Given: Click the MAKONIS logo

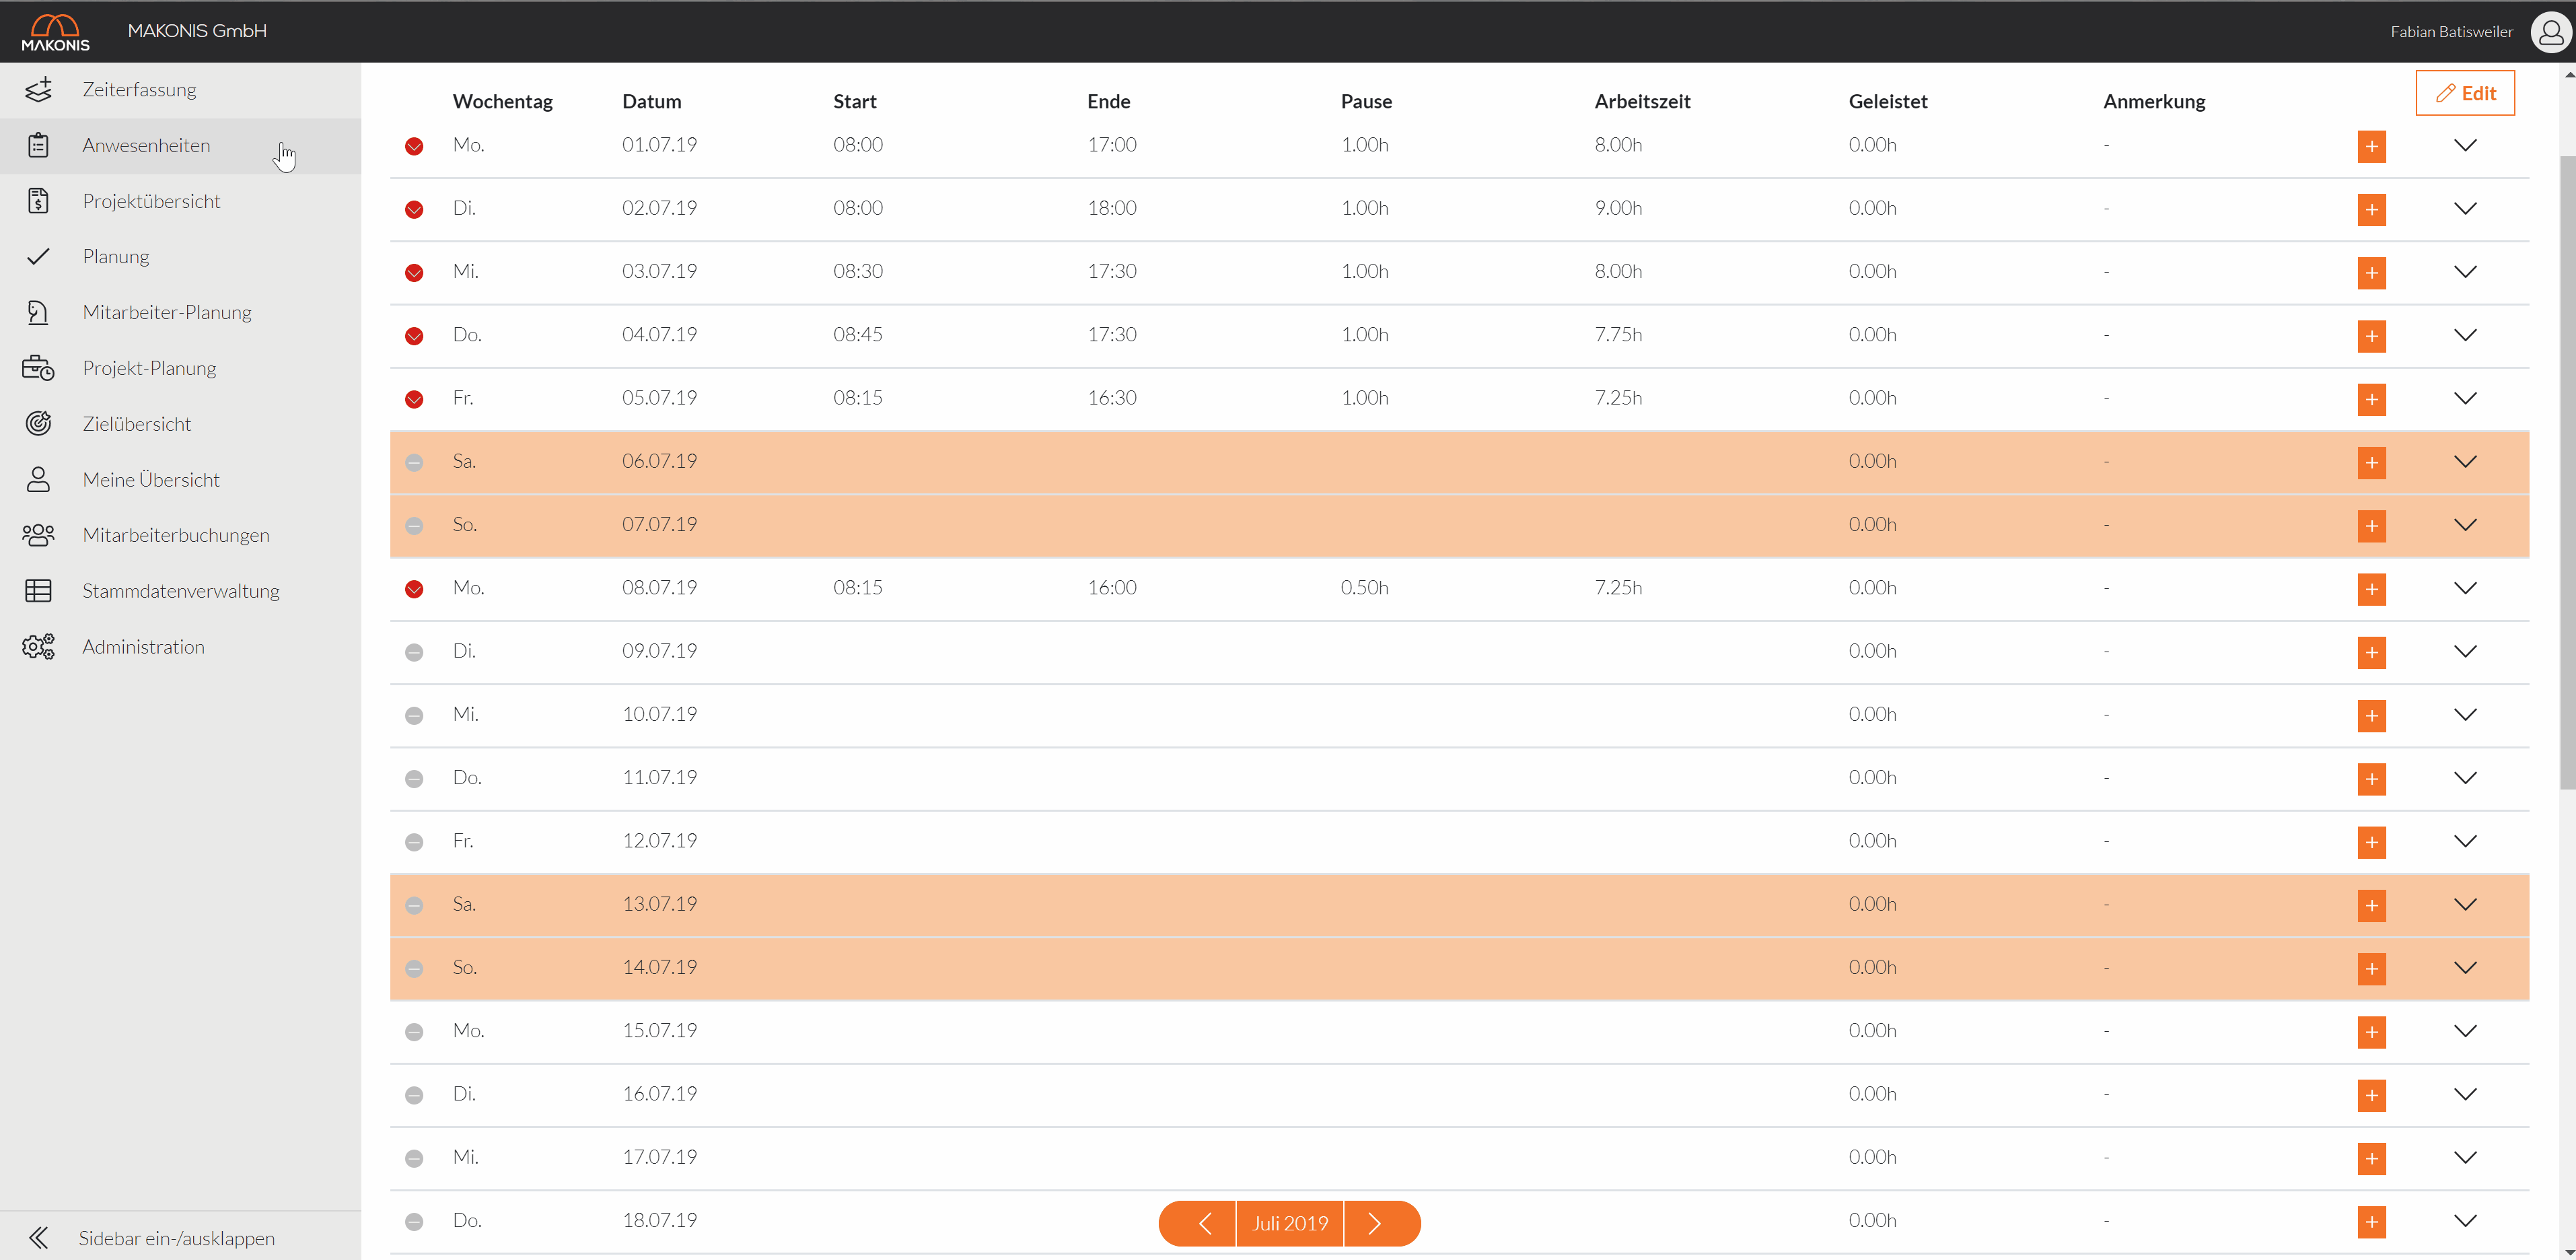Looking at the screenshot, I should click(55, 32).
